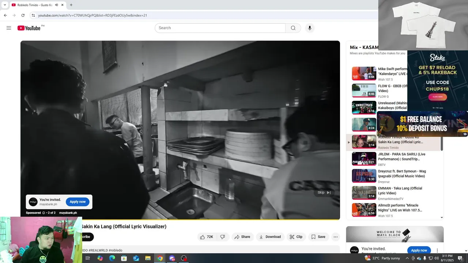
Task: Open Copilot from the taskbar
Action: coord(100,258)
